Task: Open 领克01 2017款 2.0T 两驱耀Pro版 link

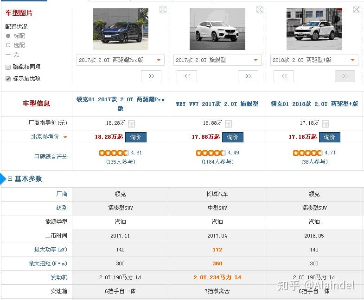Action: 121,104
